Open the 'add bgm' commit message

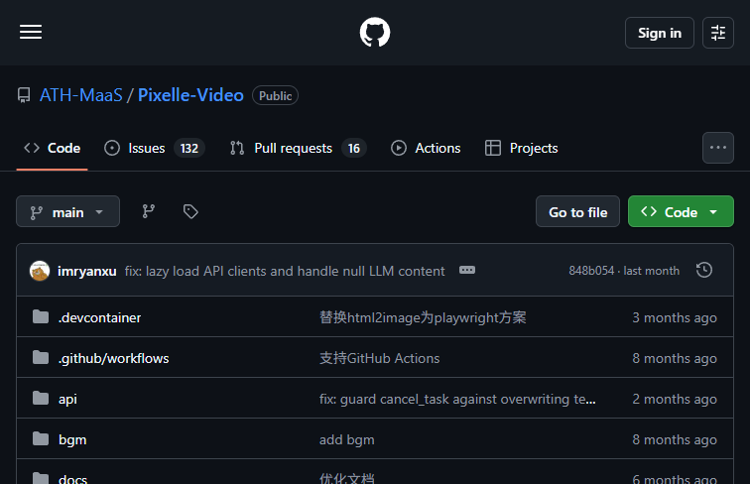(347, 439)
